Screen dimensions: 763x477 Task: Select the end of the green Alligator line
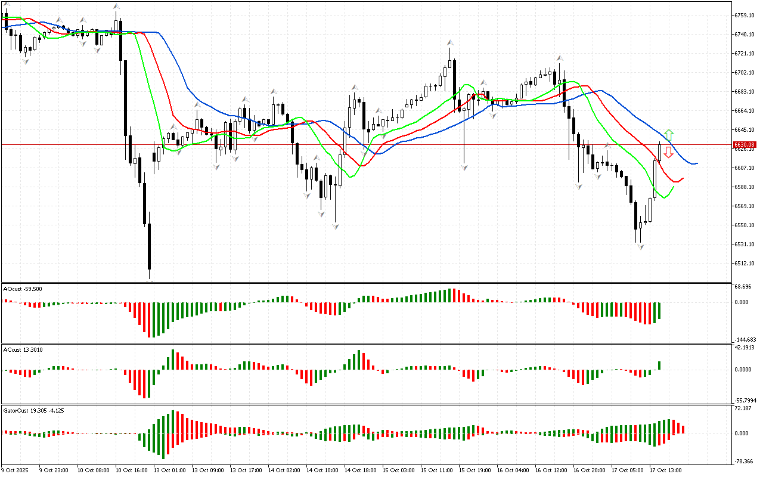[674, 187]
